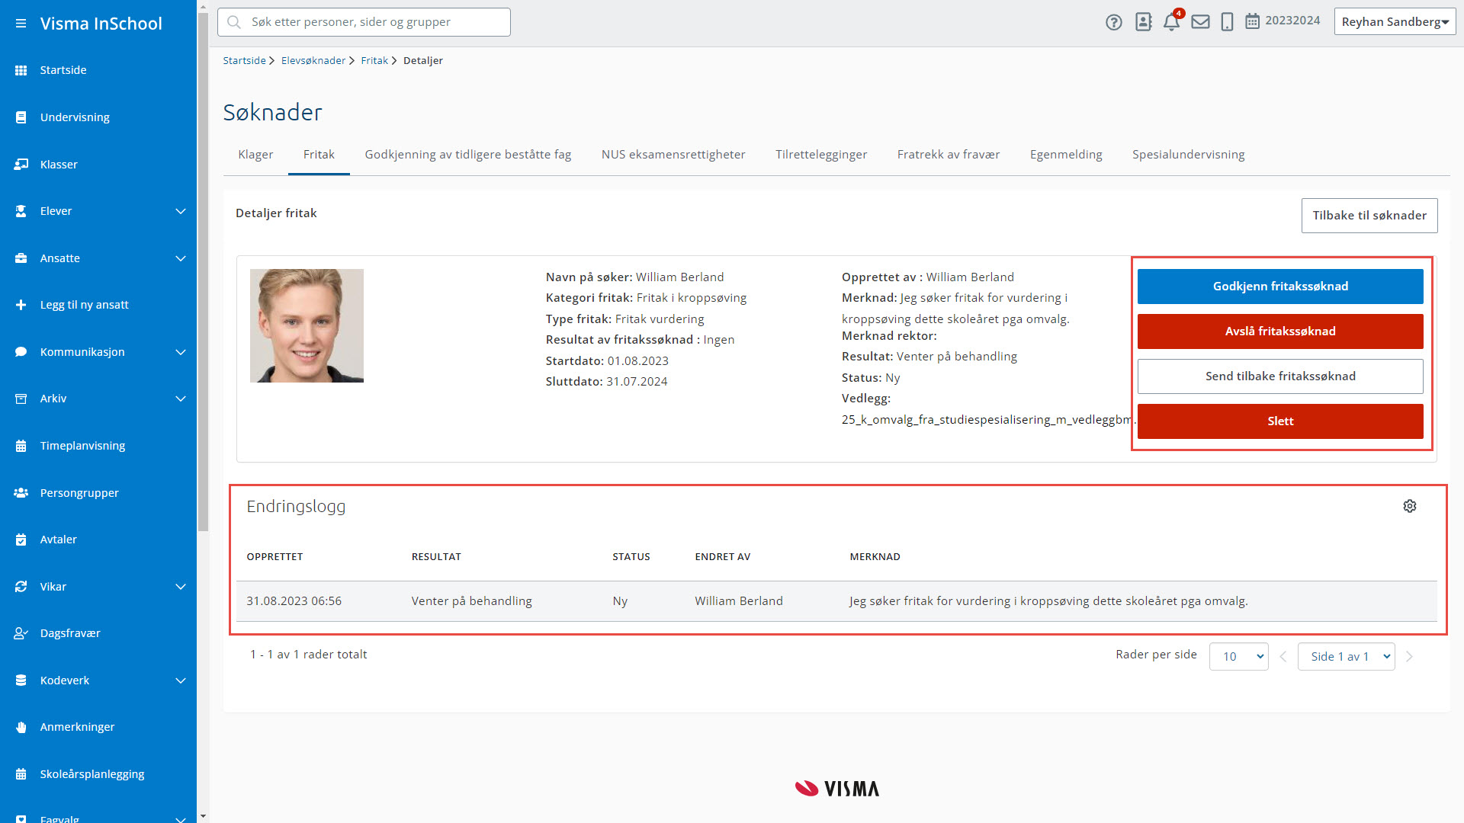Open the Elevsøknader breadcrumb link
Viewport: 1464px width, 823px height.
[313, 61]
